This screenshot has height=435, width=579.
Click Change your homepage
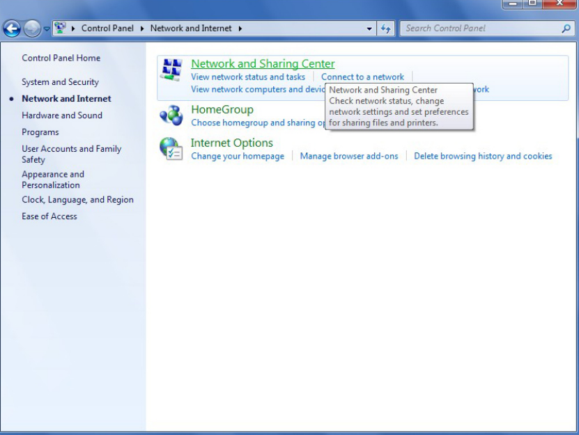coord(238,156)
